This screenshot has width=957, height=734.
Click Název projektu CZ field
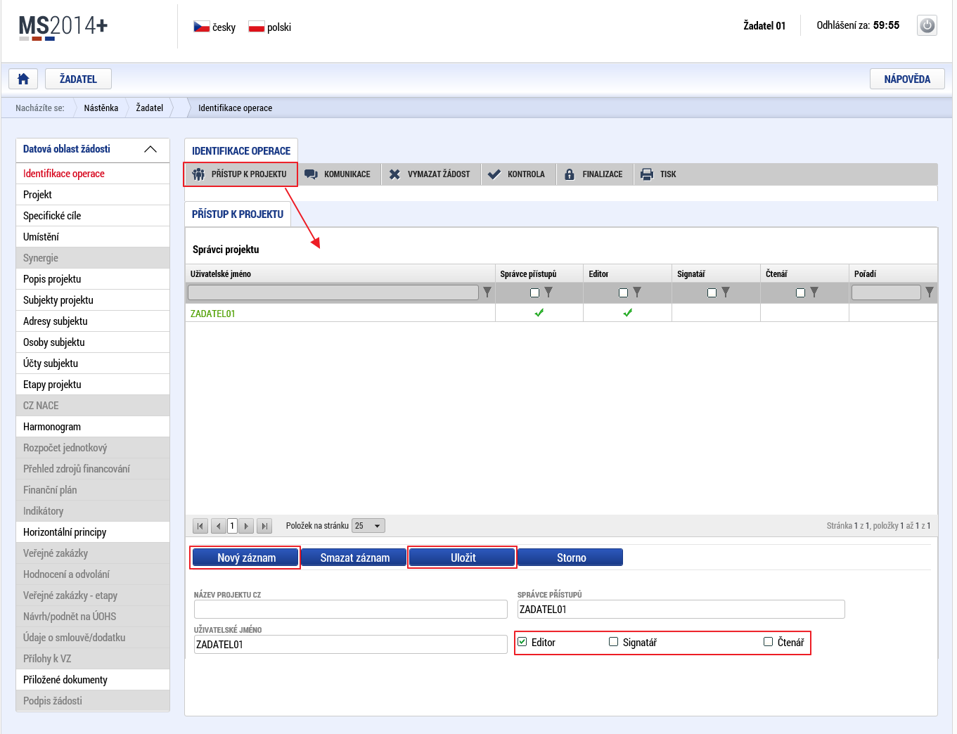(x=351, y=609)
